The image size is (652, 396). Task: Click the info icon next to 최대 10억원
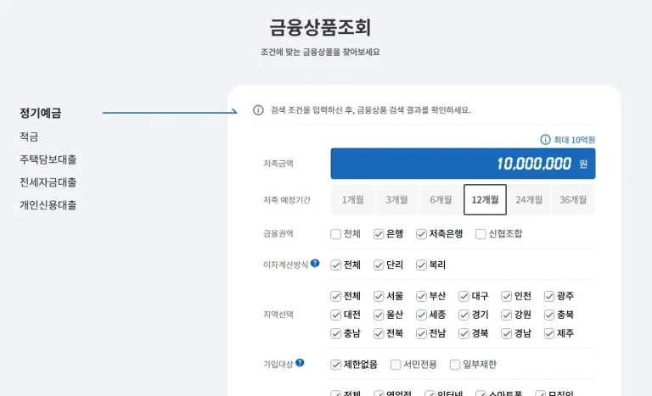pyautogui.click(x=545, y=140)
